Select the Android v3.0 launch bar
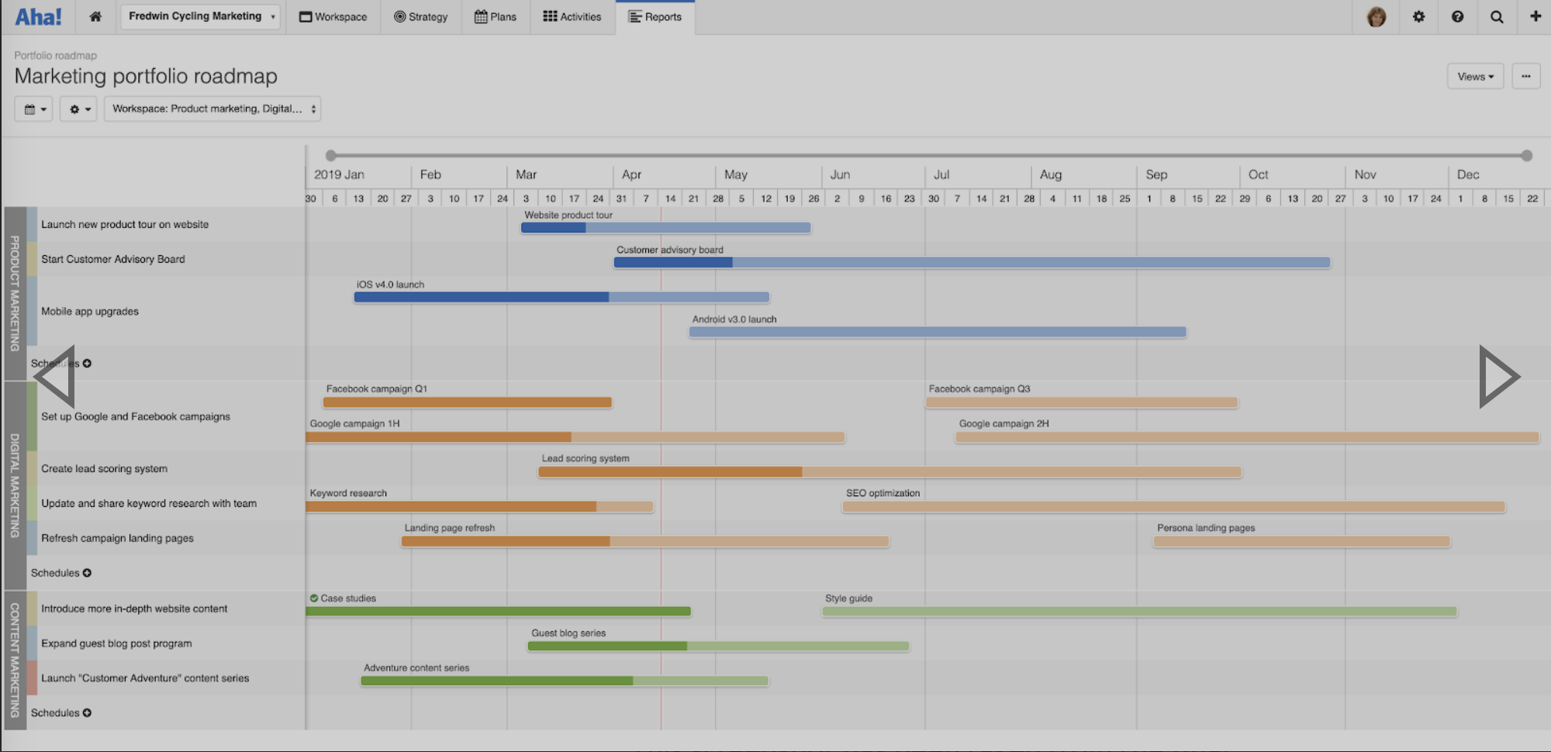 pos(937,332)
